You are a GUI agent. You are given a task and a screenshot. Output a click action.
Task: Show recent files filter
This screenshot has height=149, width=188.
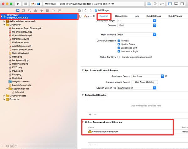coord(7,146)
